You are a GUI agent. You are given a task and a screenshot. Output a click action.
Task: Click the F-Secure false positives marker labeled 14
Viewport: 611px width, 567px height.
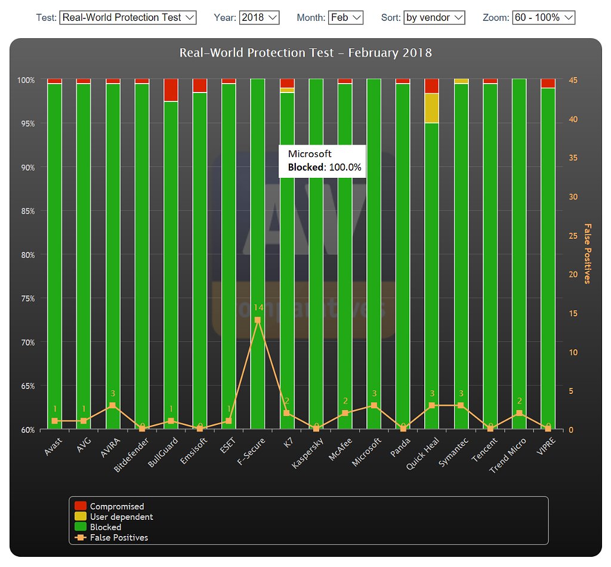coord(258,320)
